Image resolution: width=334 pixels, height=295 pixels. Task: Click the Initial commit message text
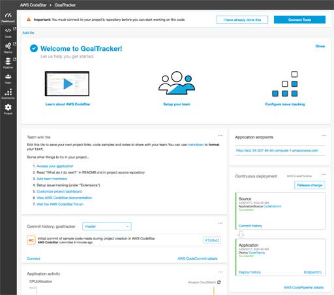tap(96, 238)
